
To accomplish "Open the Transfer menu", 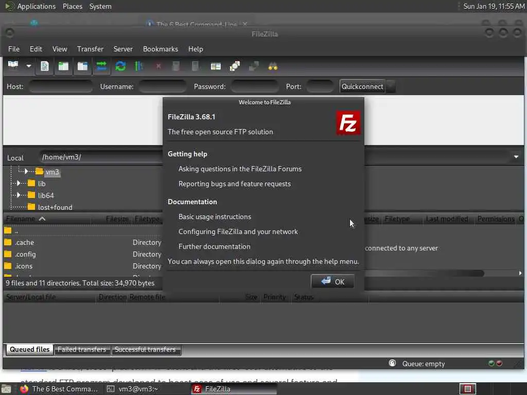I will [x=90, y=49].
